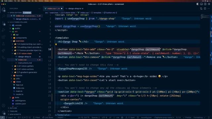The width and height of the screenshot is (212, 119).
Task: Click Live Share in the status bar
Action: (x=48, y=118)
